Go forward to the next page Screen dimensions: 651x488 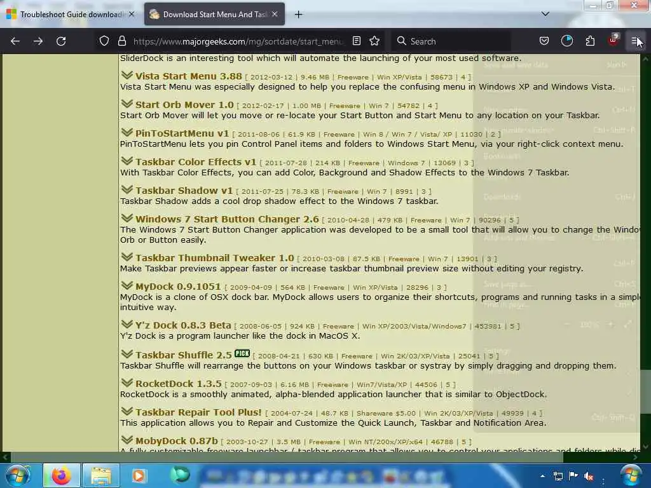(38, 41)
